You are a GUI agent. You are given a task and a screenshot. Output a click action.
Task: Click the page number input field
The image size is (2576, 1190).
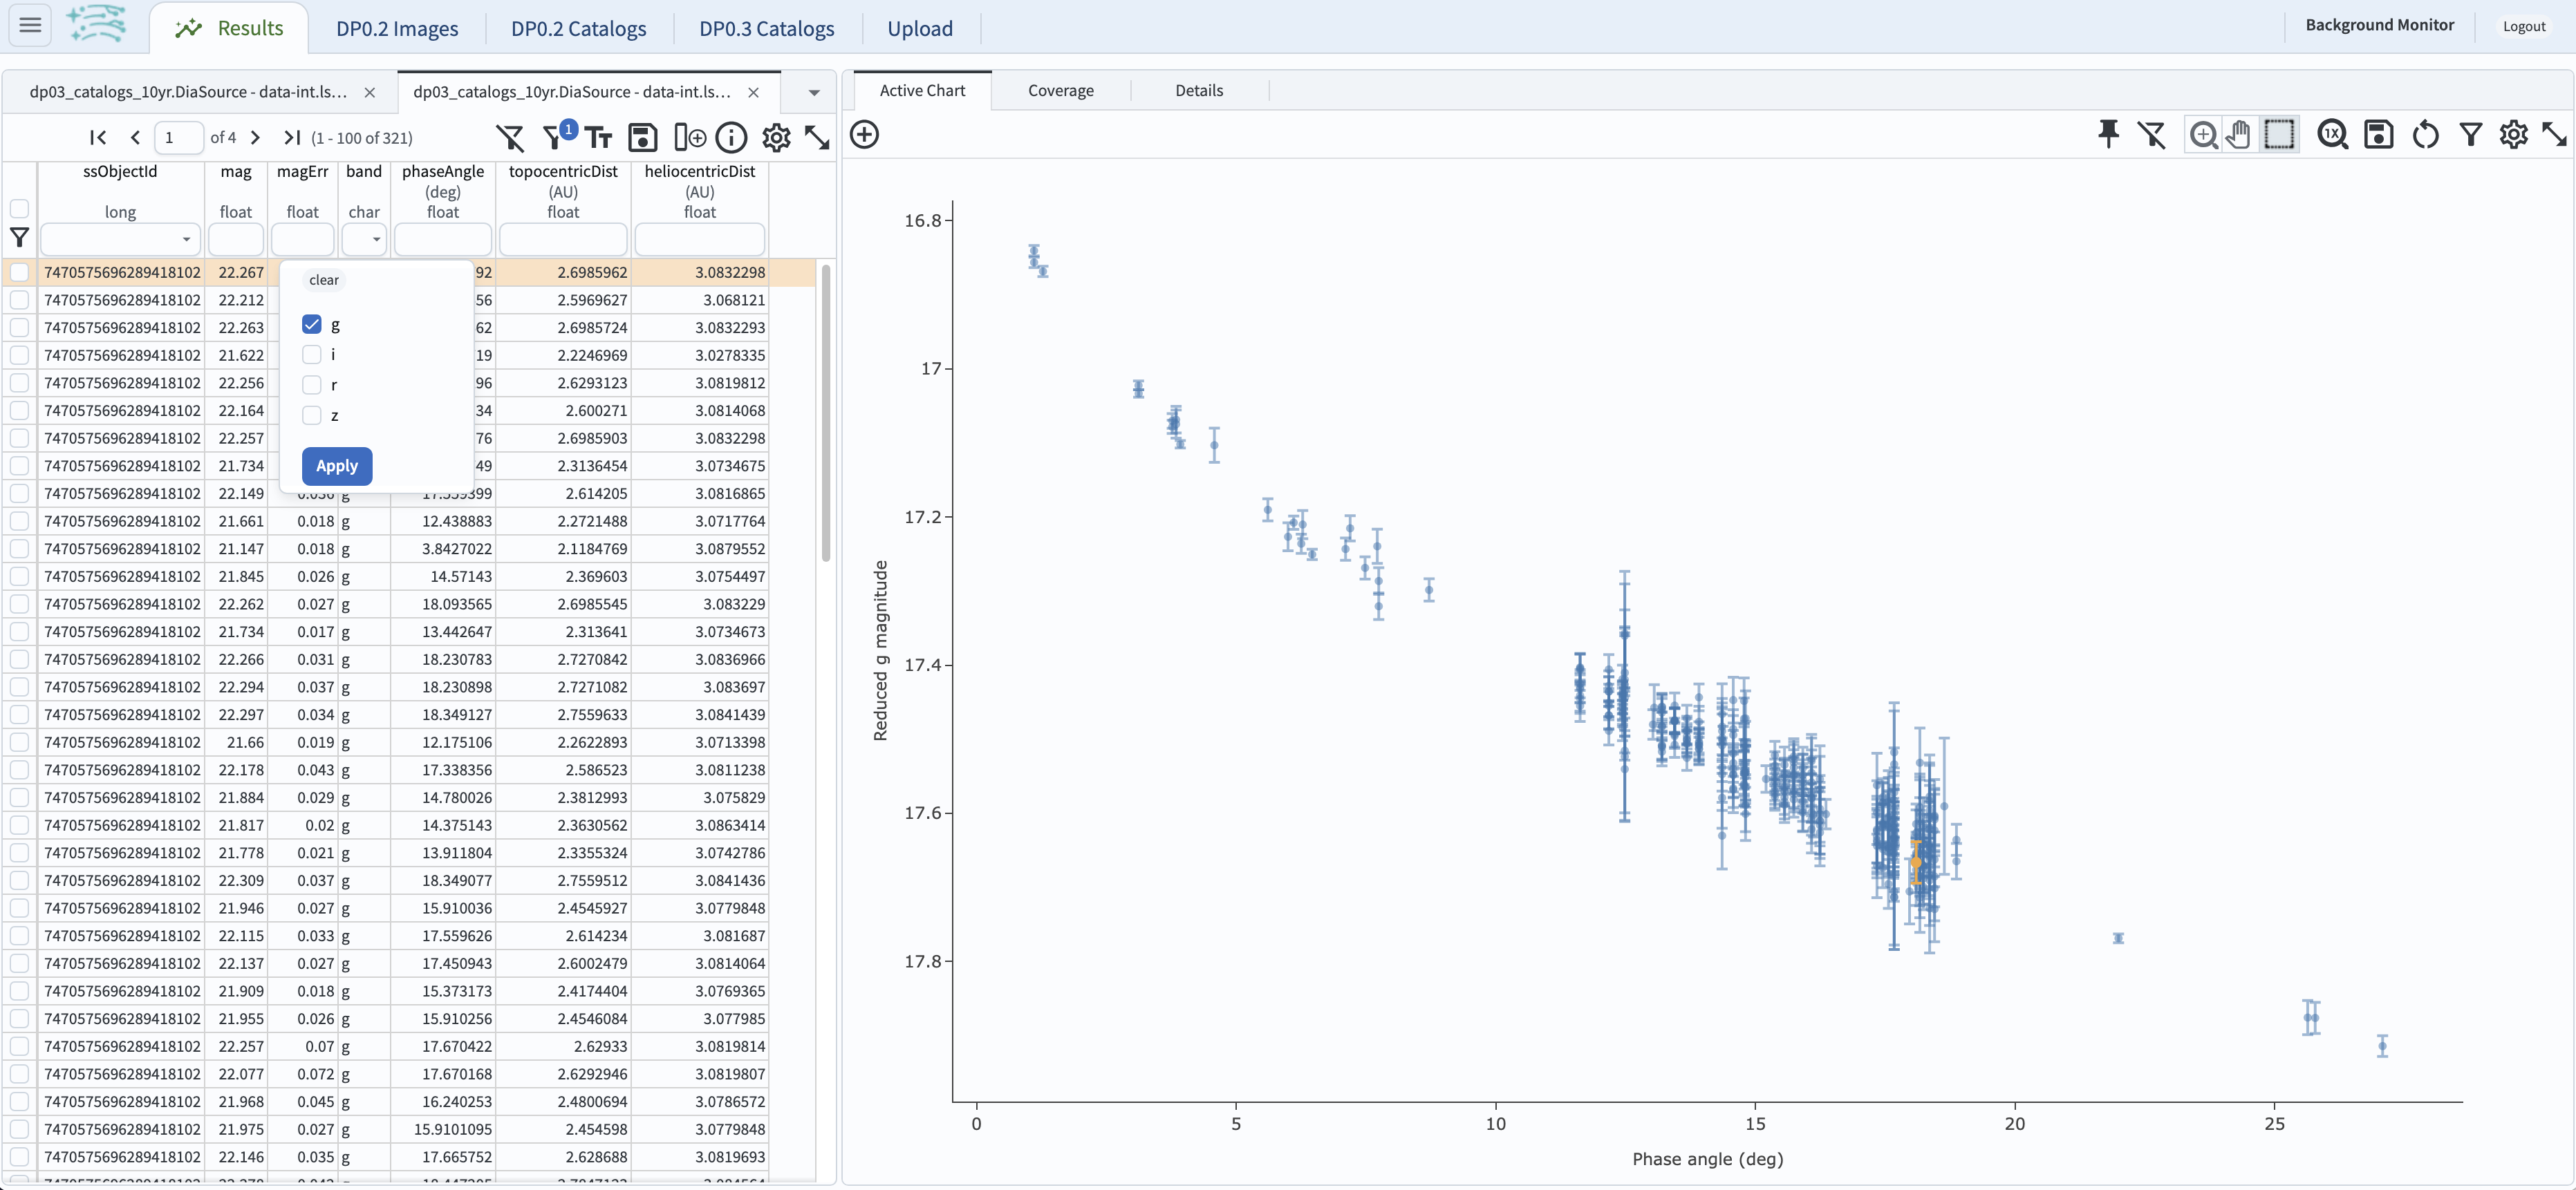180,138
